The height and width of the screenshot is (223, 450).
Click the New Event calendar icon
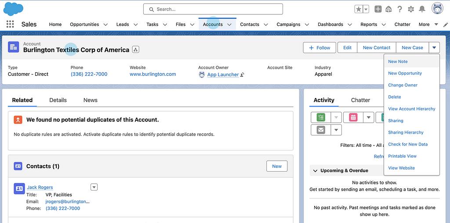click(353, 117)
